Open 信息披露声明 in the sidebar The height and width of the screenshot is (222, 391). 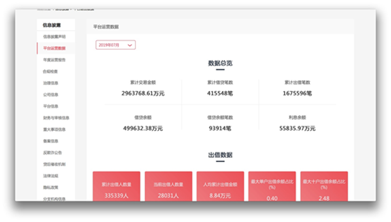54,37
